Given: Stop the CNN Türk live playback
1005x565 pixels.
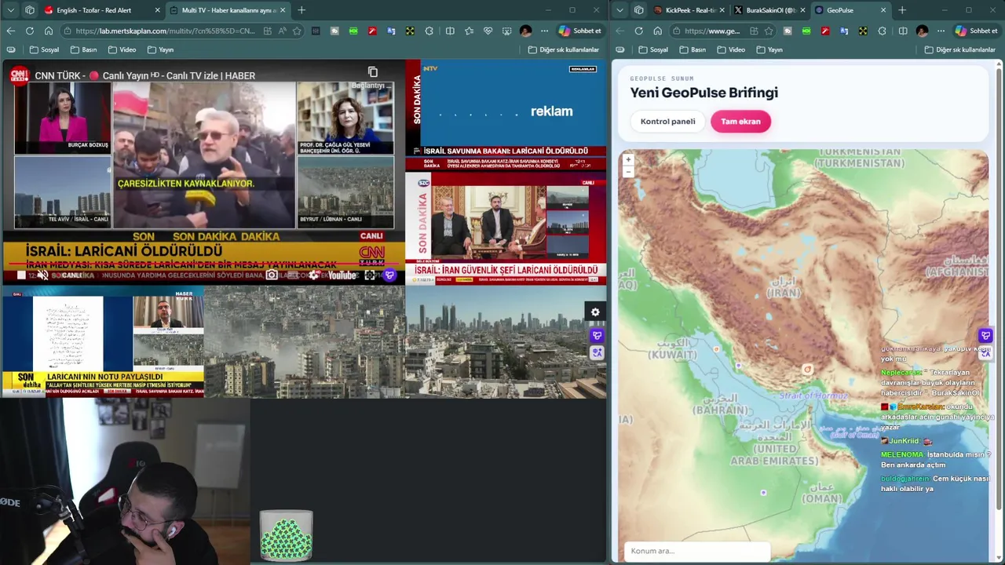Looking at the screenshot, I should click(x=21, y=275).
